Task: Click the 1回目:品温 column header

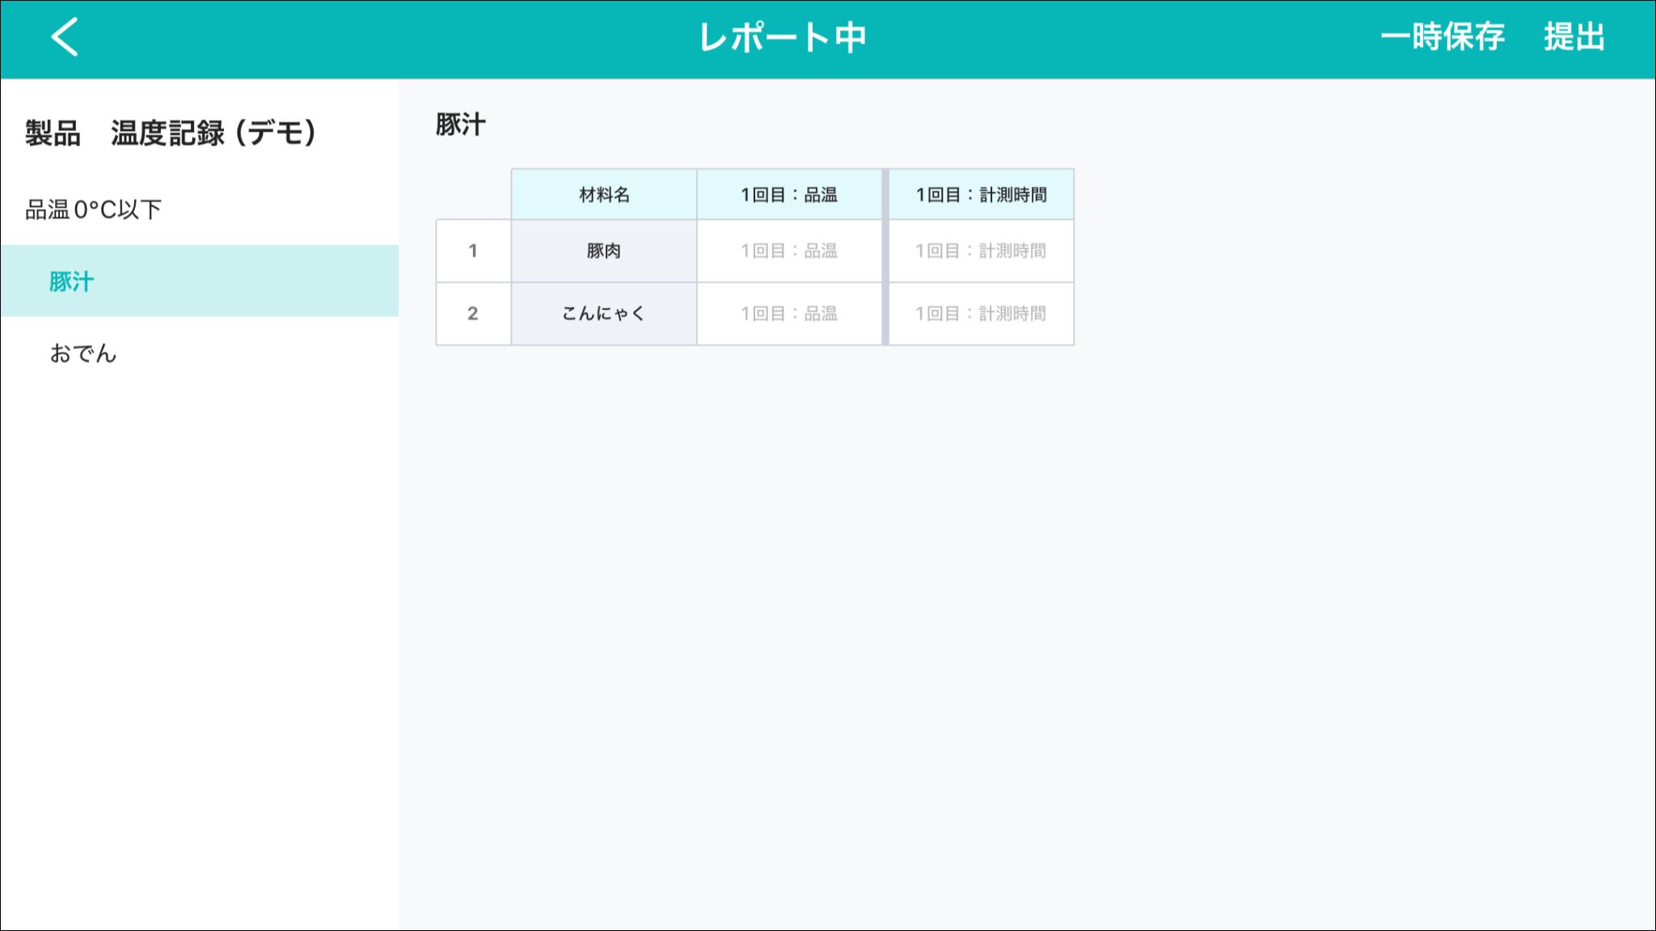Action: (789, 195)
